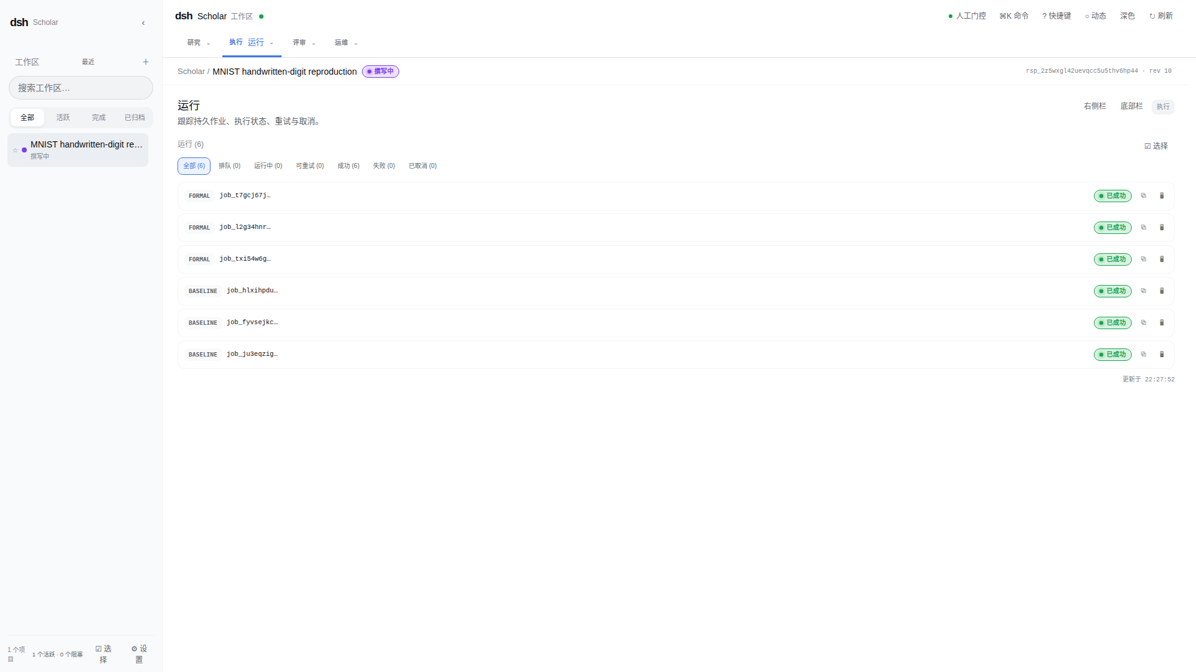Copy icon in job_fyvsejkc row
Viewport: 1196px width, 672px height.
[x=1144, y=323]
